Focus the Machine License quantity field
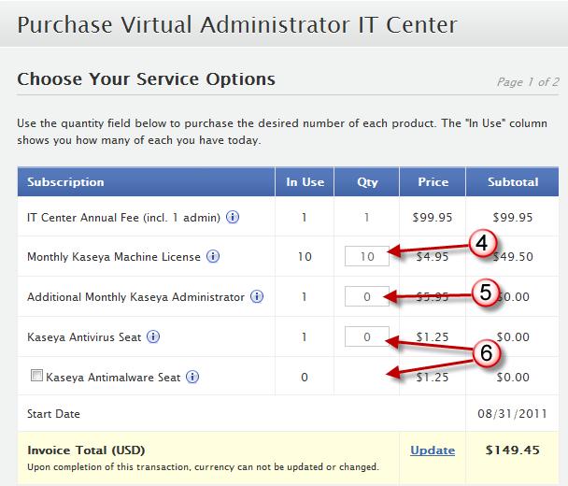 367,256
